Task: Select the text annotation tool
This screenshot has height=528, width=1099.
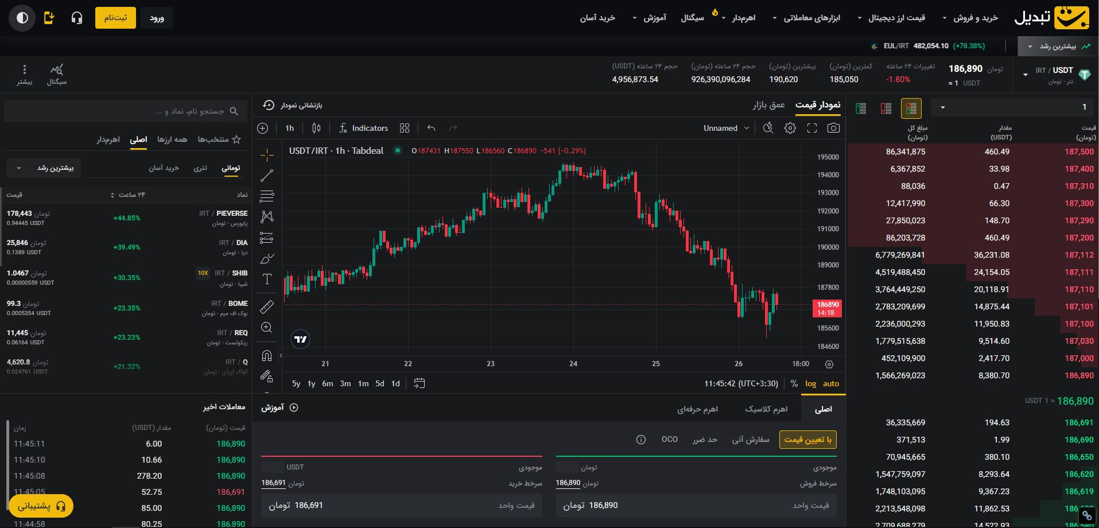Action: (x=267, y=279)
